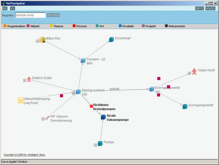Open the HILFE help button
This screenshot has width=219, height=165.
[x=210, y=8]
